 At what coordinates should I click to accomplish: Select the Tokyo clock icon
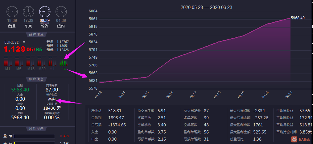28,12
